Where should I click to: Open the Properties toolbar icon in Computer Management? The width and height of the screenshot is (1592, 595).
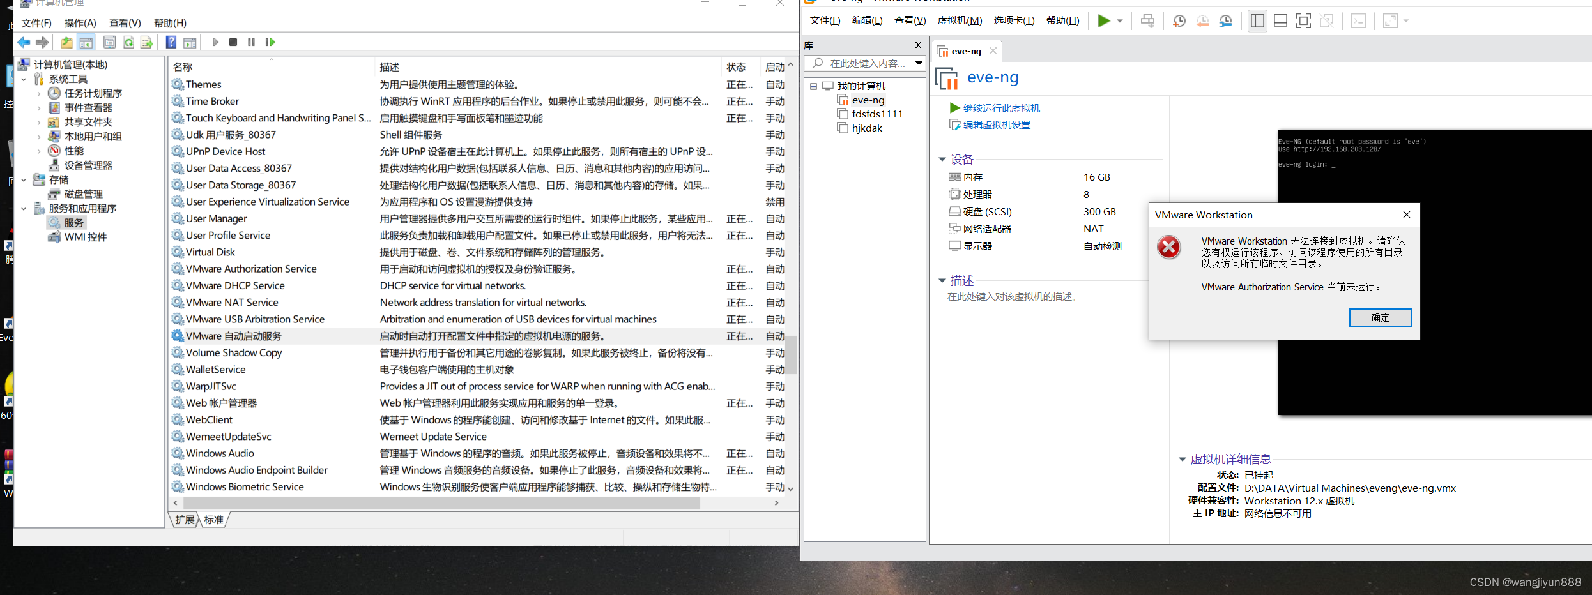coord(110,42)
